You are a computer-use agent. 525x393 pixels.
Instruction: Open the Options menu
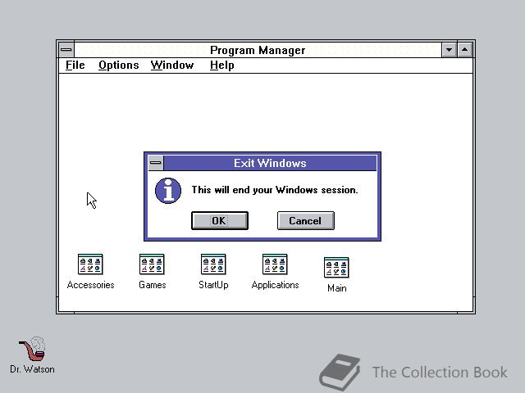click(118, 65)
